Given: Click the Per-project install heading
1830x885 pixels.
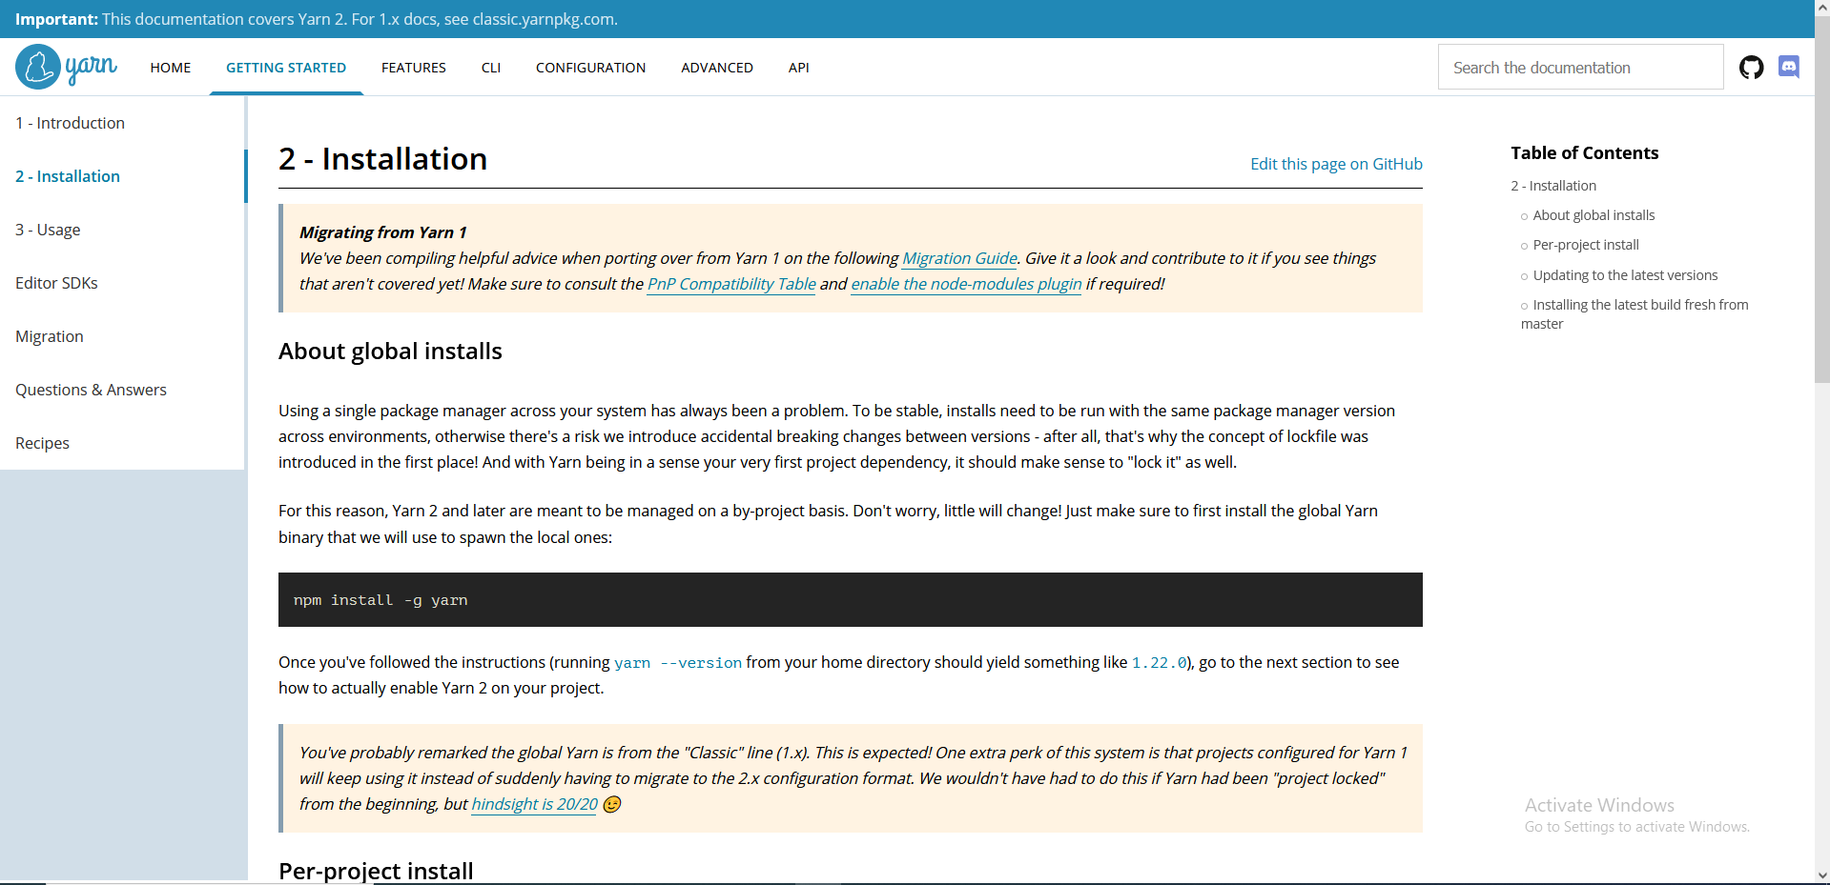Looking at the screenshot, I should click(376, 871).
